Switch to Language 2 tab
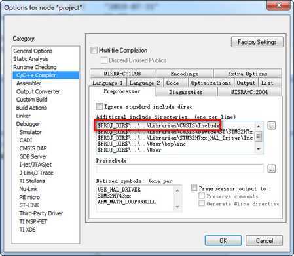The width and height of the screenshot is (294, 256). [x=145, y=83]
